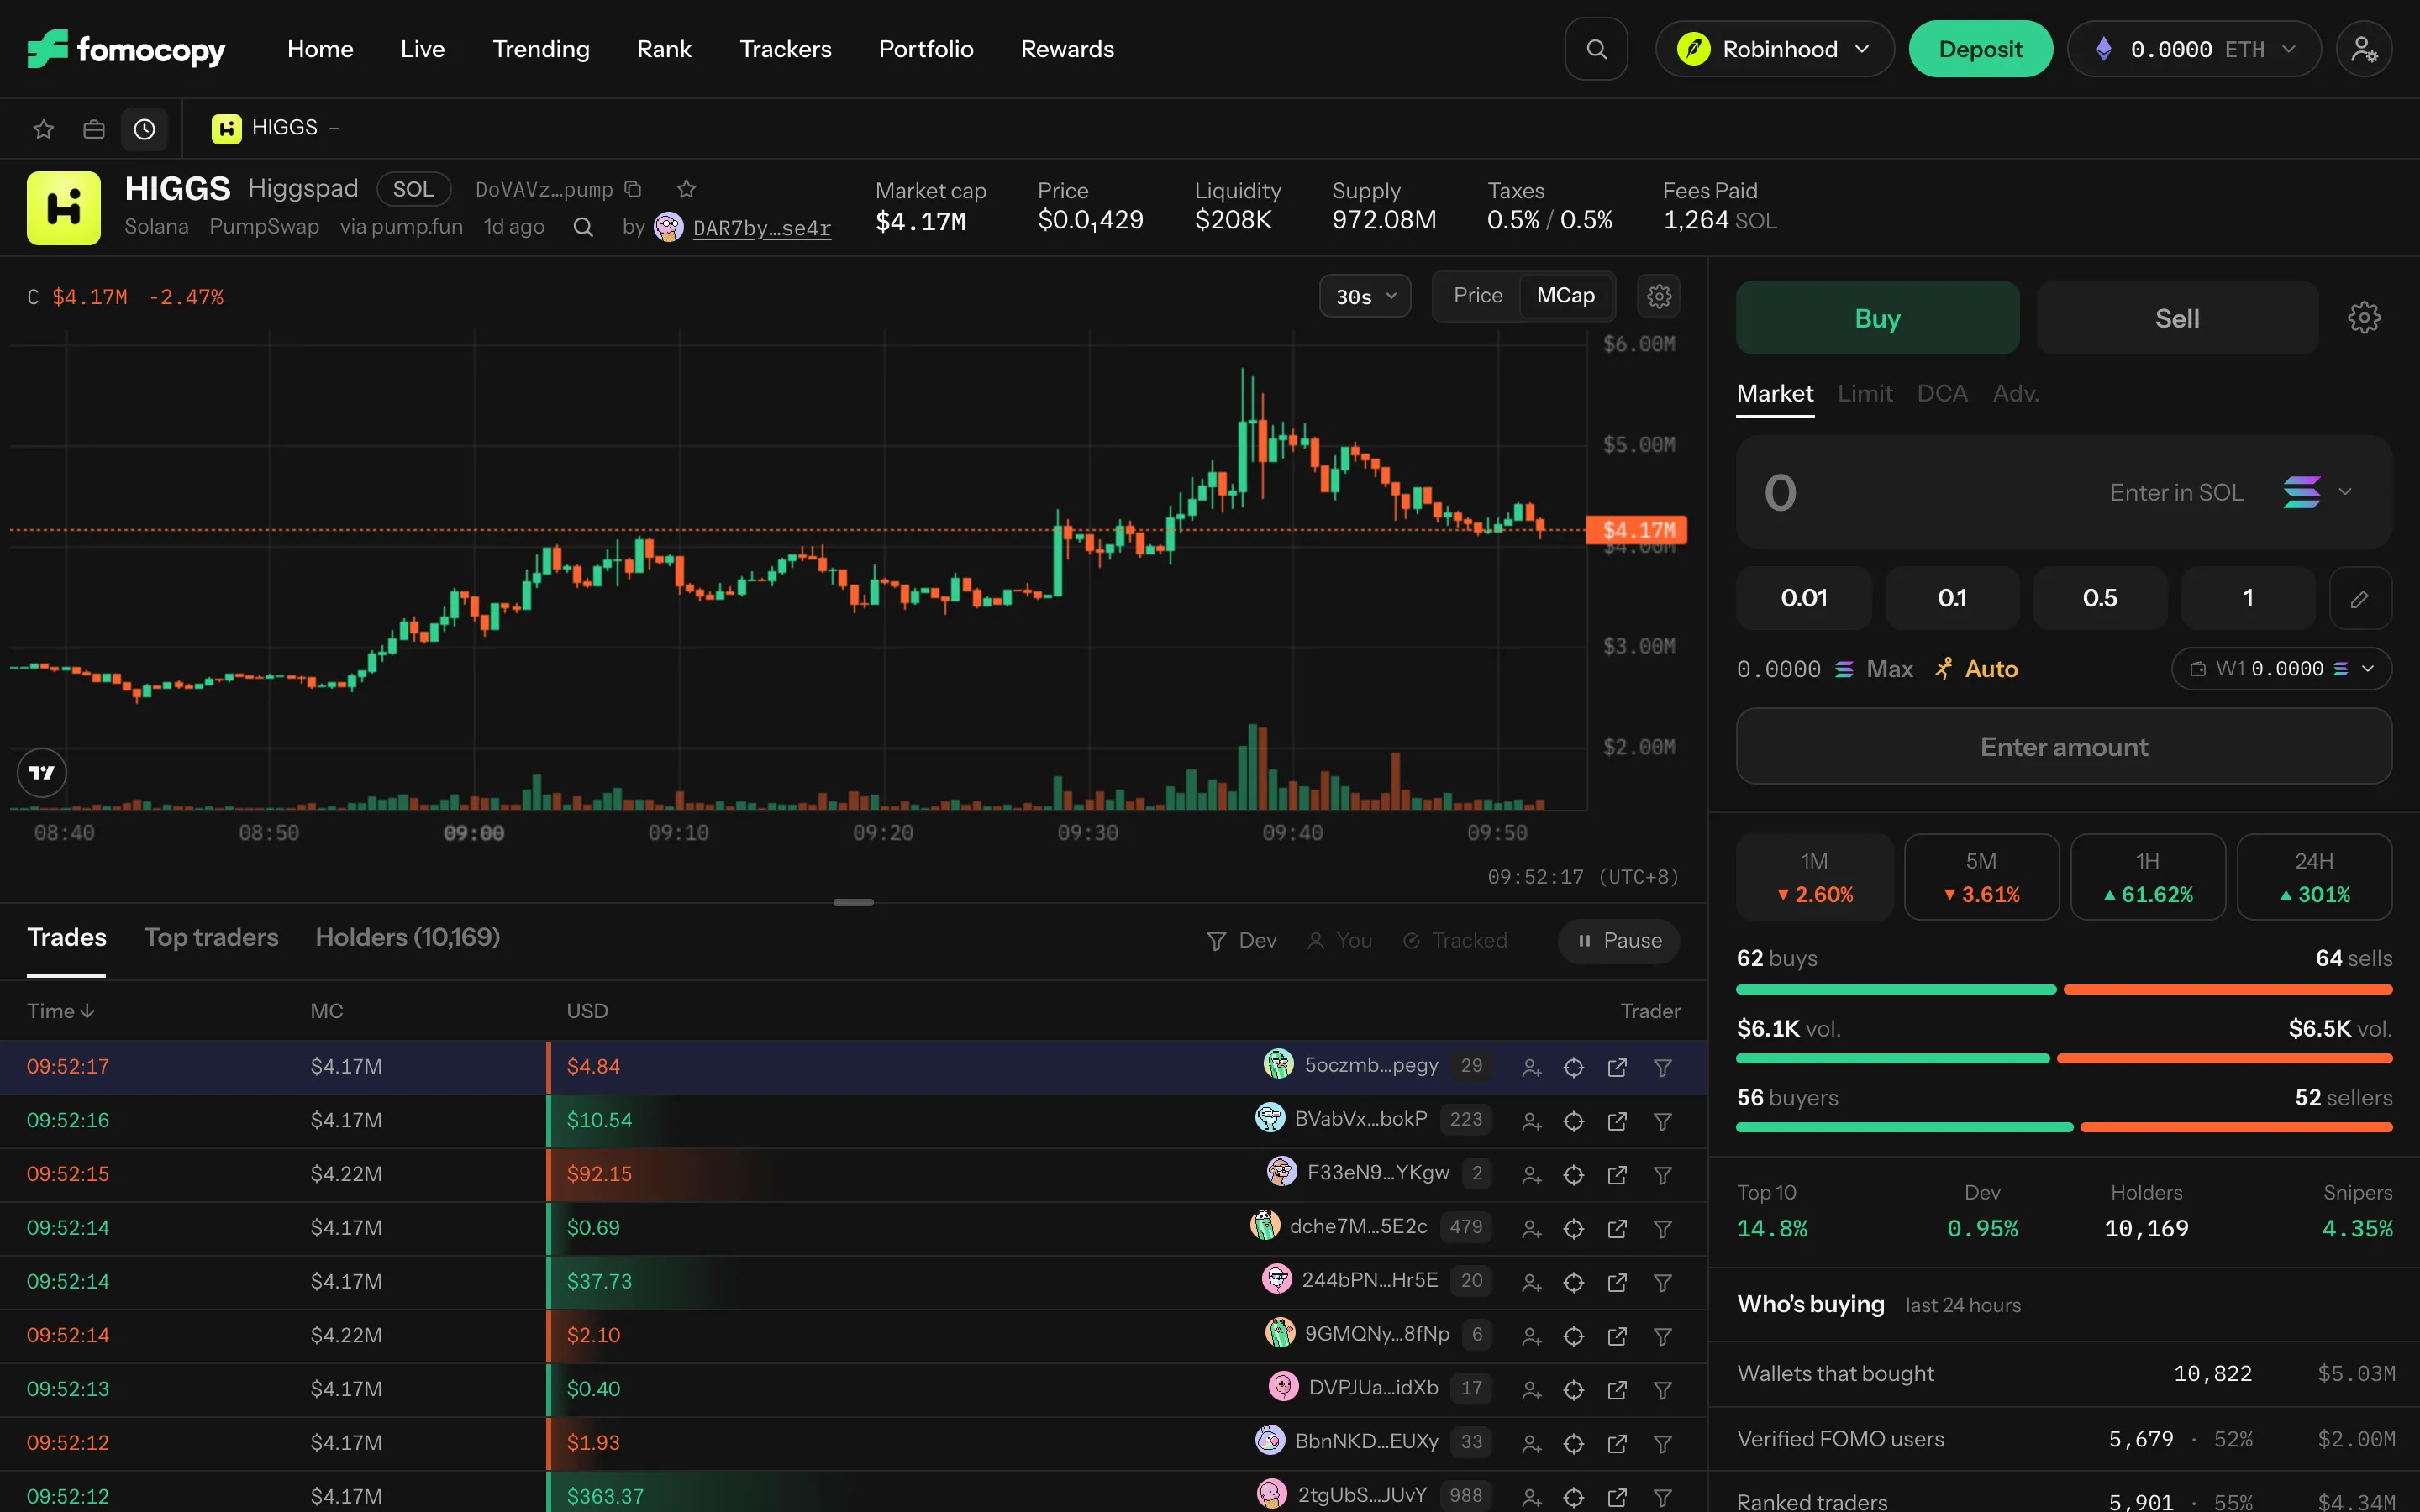Image resolution: width=2420 pixels, height=1512 pixels.
Task: Toggle the Dev trades filter
Action: pos(1242,941)
